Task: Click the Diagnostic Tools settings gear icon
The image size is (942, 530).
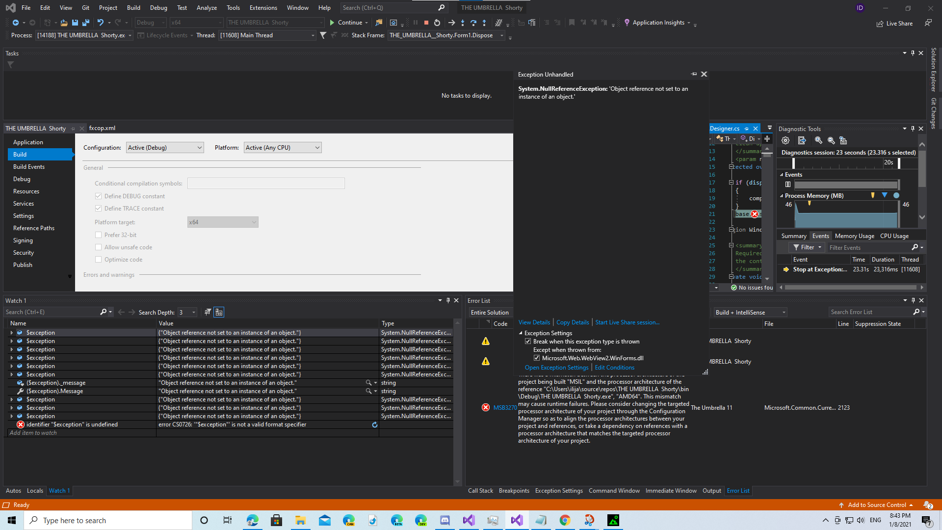Action: coord(785,140)
